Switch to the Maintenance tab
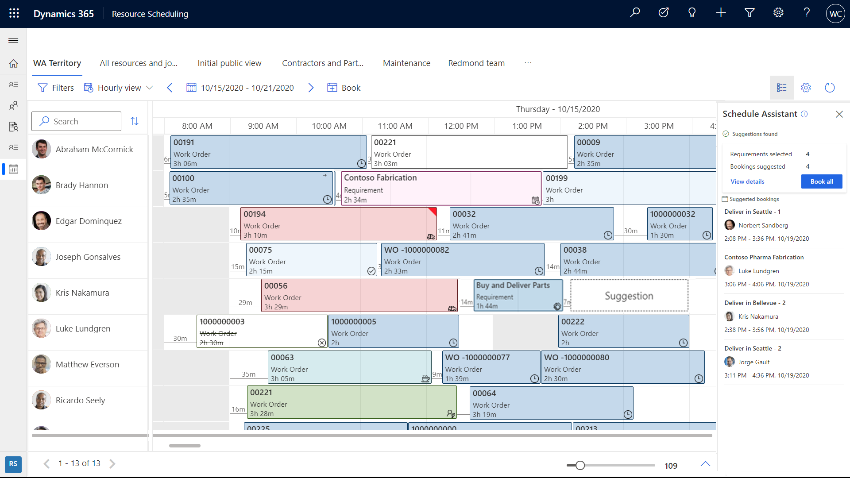This screenshot has width=850, height=478. pos(406,63)
